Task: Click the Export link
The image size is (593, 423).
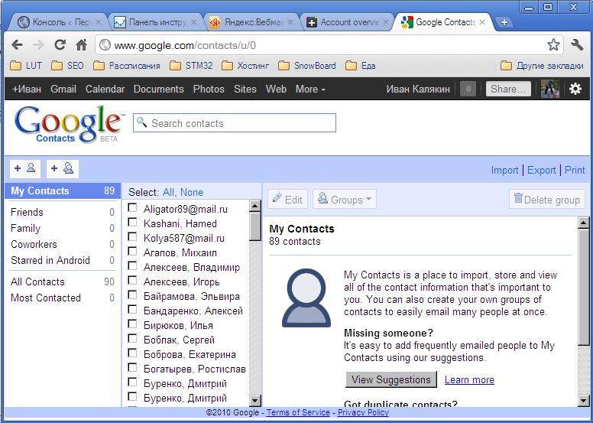Action: 542,170
